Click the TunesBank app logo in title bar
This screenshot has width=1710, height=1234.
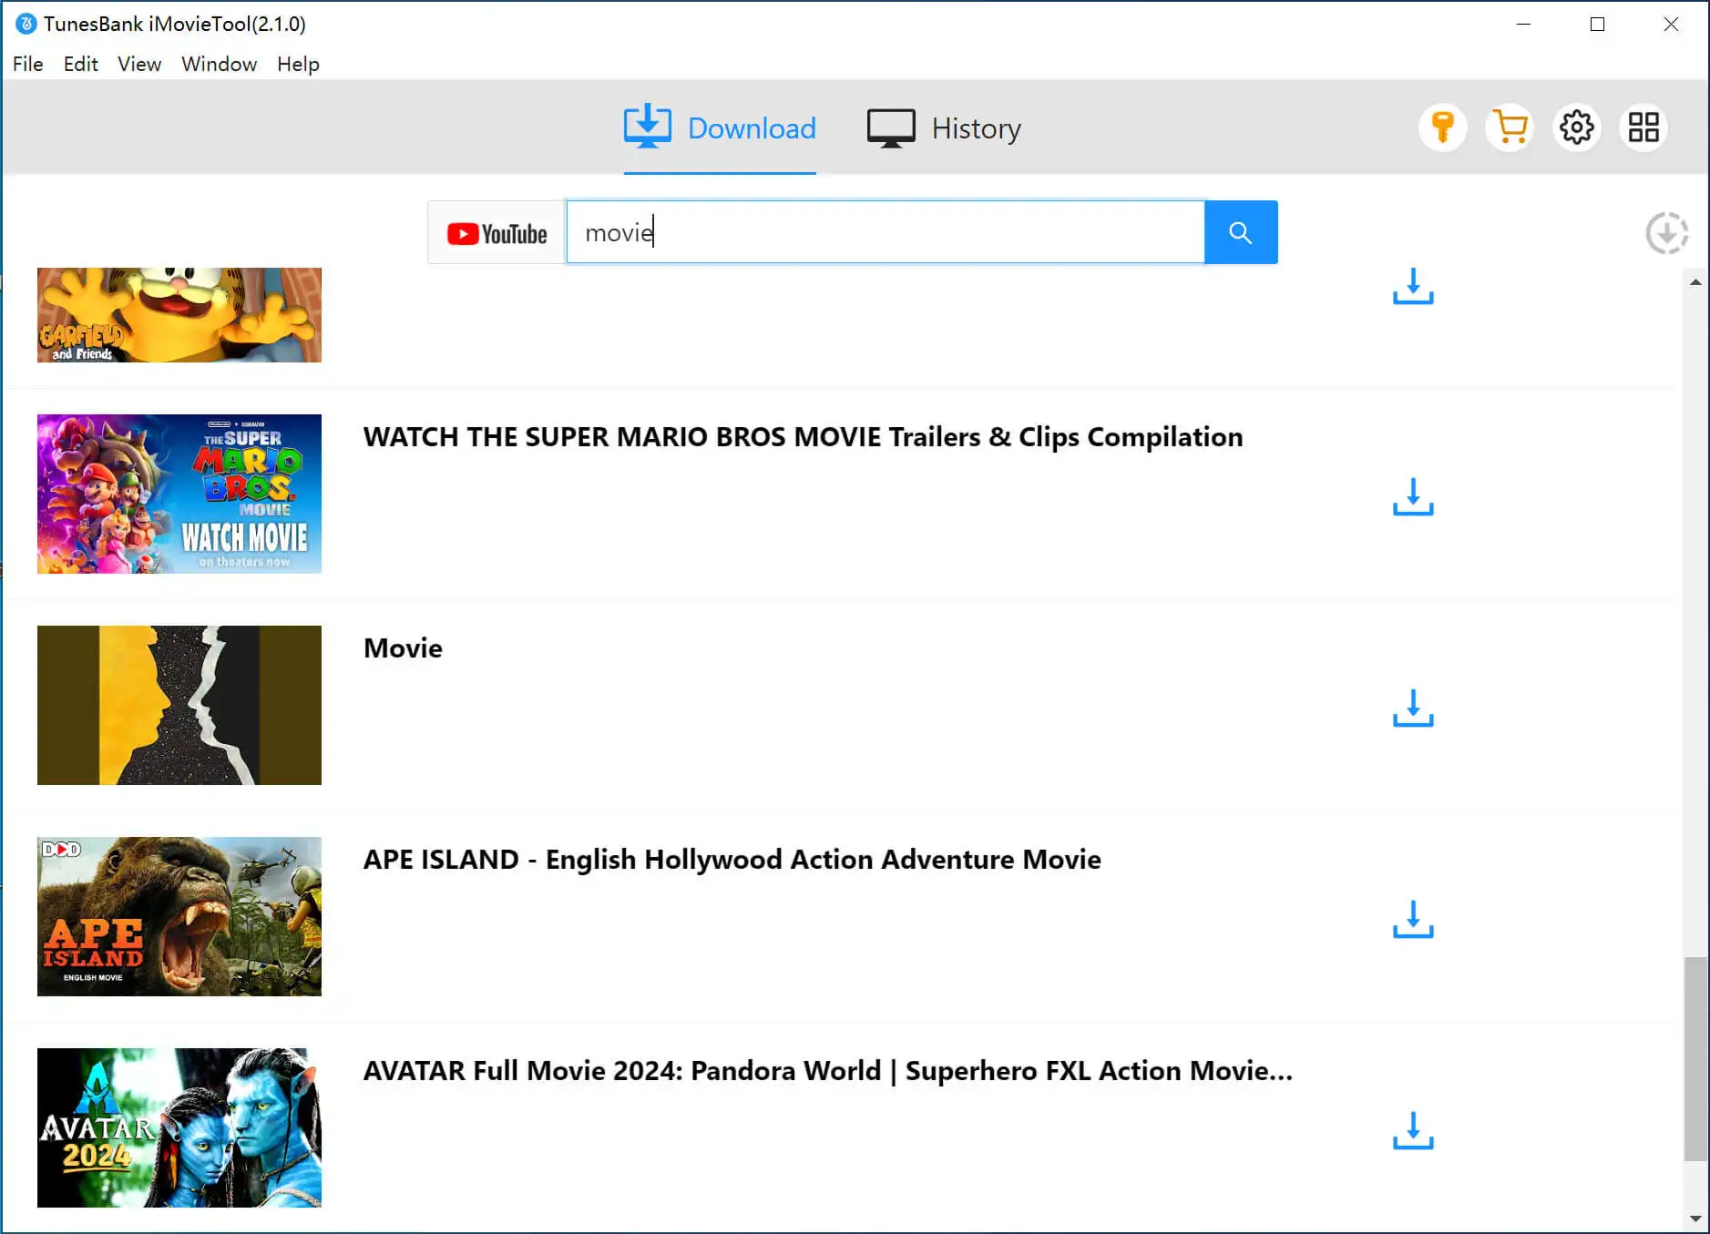pyautogui.click(x=26, y=24)
